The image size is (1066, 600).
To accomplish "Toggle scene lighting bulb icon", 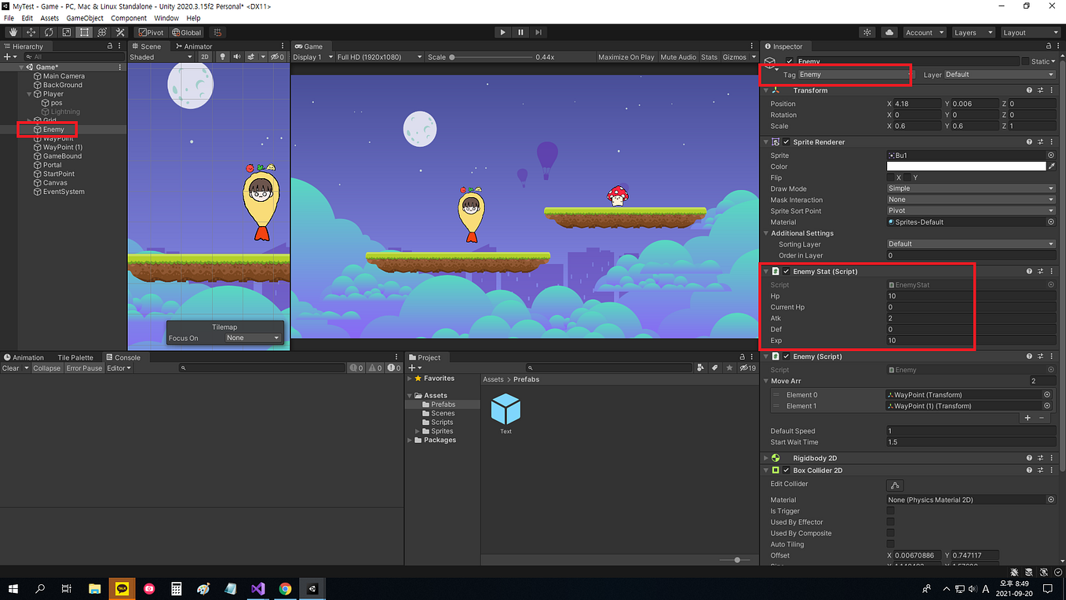I will click(222, 57).
